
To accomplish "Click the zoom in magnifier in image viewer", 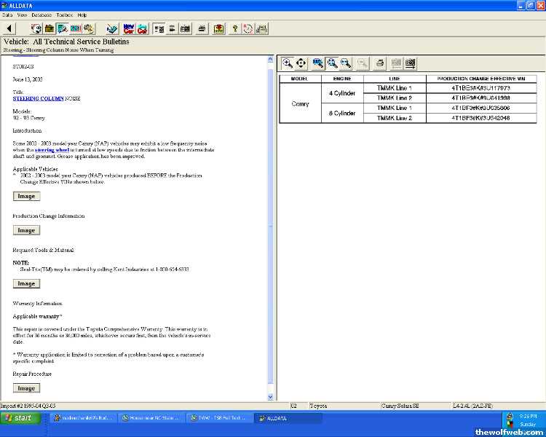I will click(x=288, y=63).
